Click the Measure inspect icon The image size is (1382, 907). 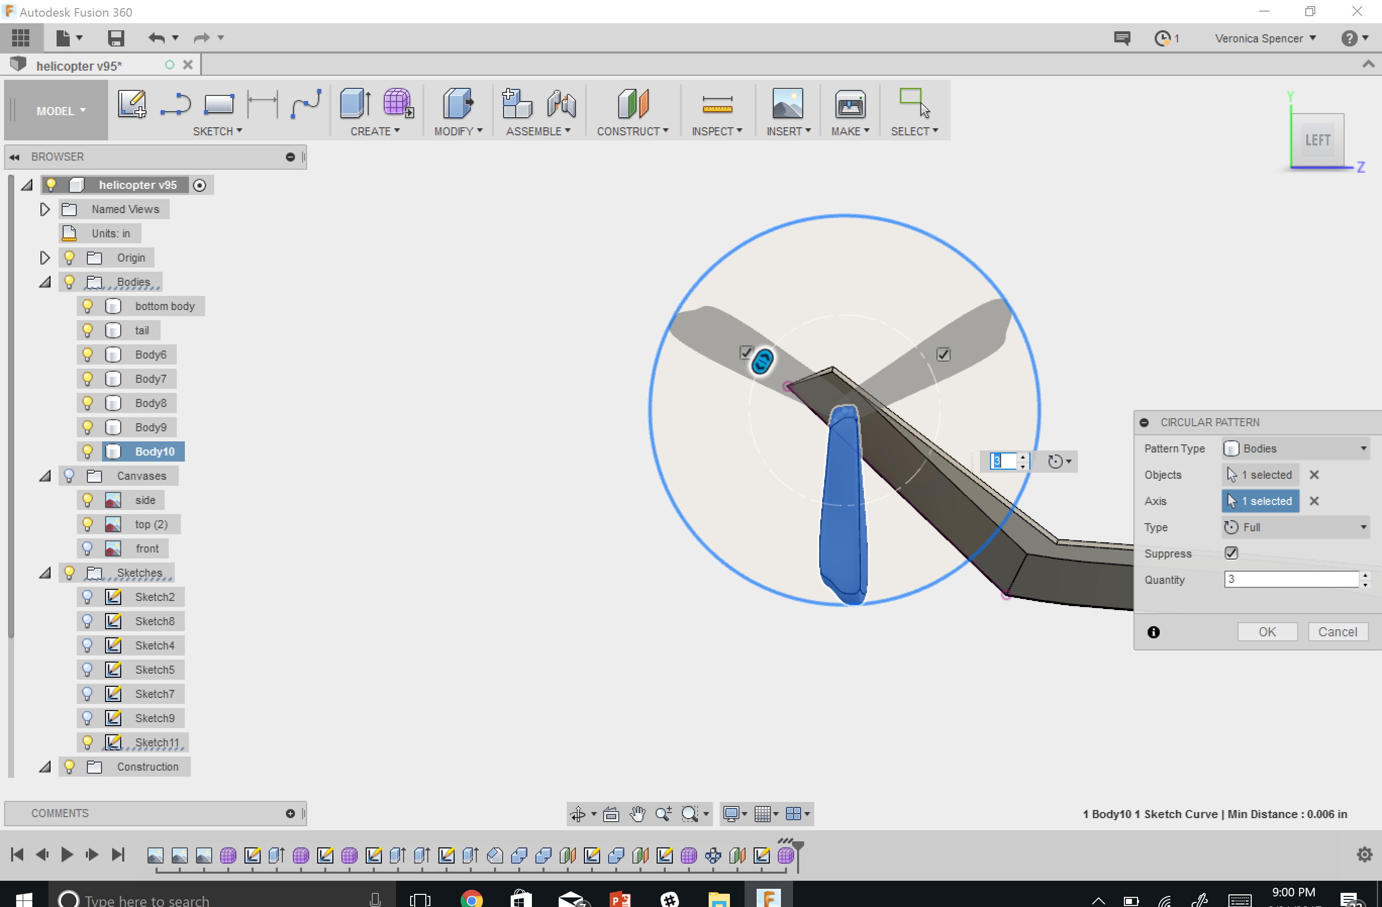pyautogui.click(x=717, y=105)
